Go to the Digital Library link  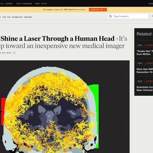6,4
